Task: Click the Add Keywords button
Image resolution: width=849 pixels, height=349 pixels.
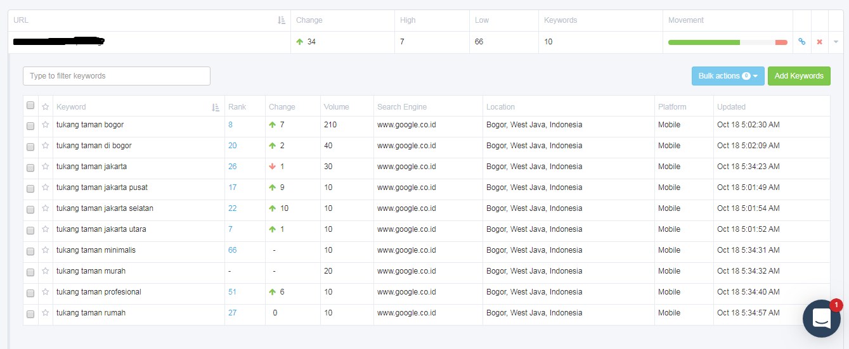Action: pos(799,76)
